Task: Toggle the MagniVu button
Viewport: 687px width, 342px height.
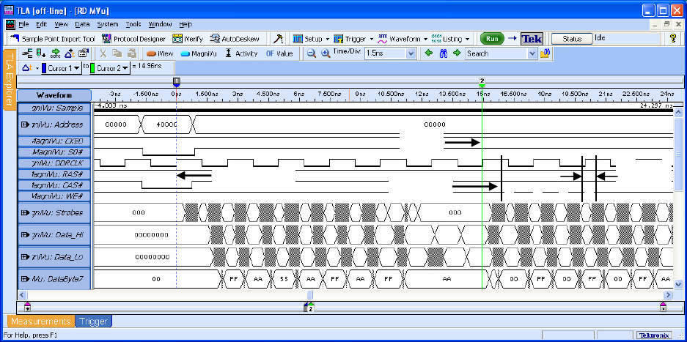Action: pos(199,53)
